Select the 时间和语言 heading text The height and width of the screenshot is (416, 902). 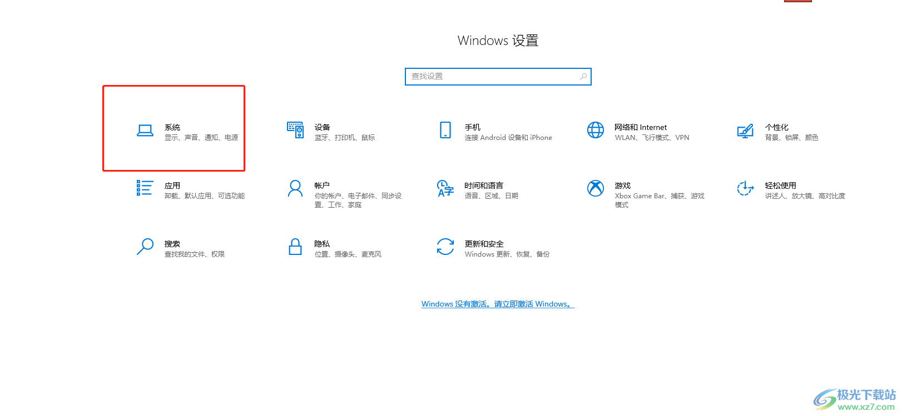click(484, 186)
